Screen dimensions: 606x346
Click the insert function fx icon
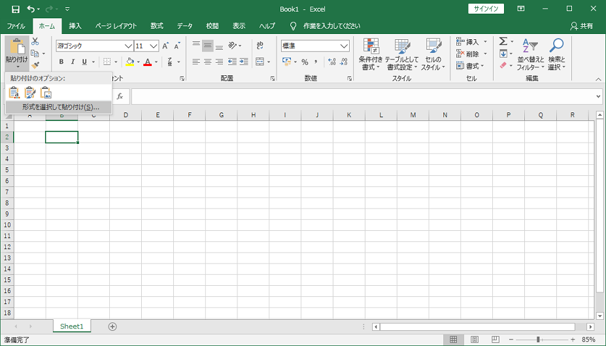click(x=120, y=96)
